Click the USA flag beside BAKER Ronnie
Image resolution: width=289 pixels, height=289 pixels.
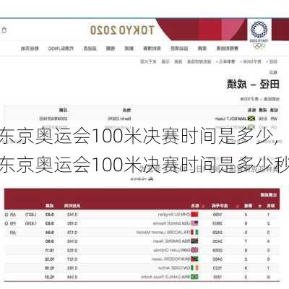[x=194, y=223]
